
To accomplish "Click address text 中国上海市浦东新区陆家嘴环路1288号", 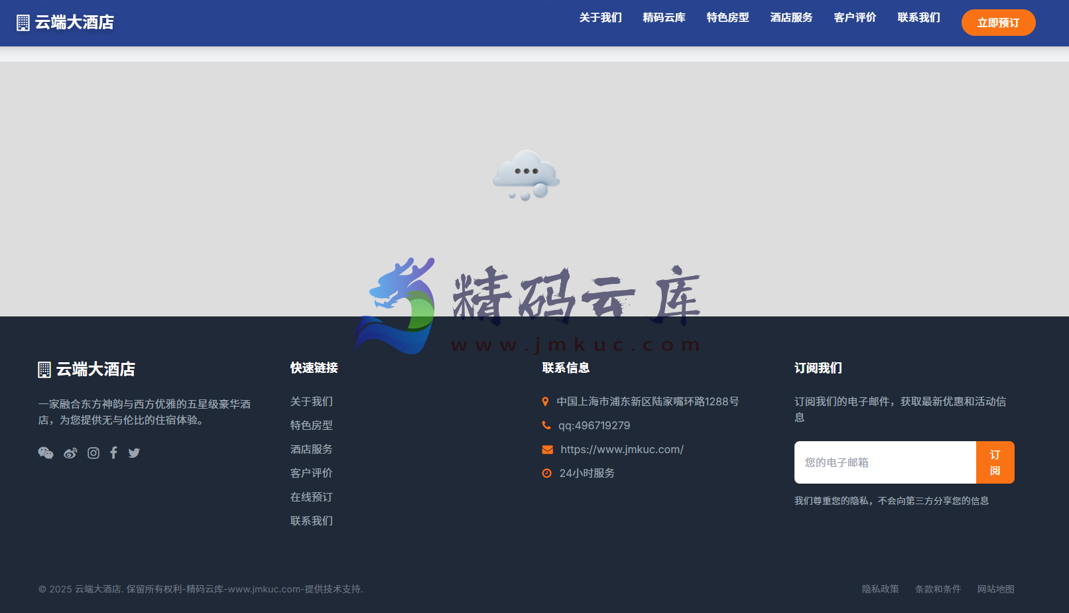I will pyautogui.click(x=648, y=401).
